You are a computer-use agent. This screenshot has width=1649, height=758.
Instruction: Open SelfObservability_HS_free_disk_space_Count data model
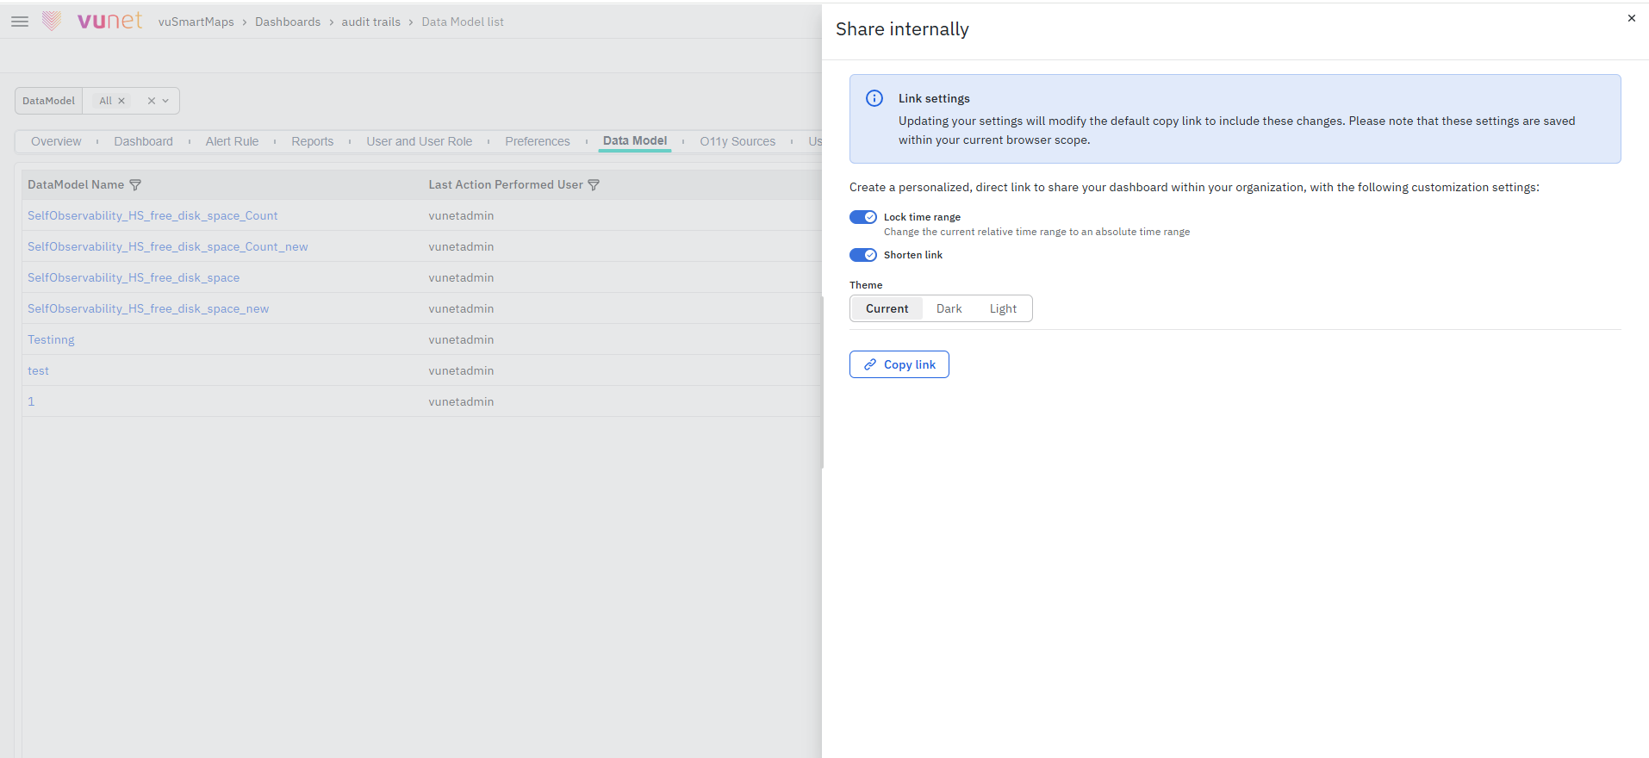point(152,215)
